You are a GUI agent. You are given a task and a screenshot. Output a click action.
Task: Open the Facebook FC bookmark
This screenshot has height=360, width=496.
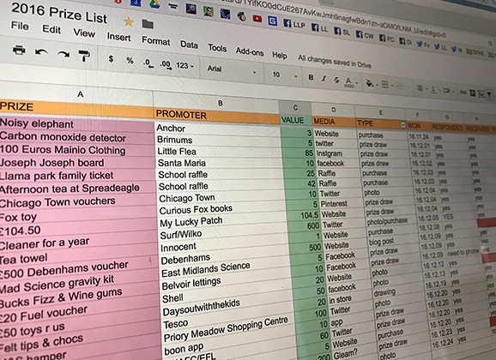[386, 39]
